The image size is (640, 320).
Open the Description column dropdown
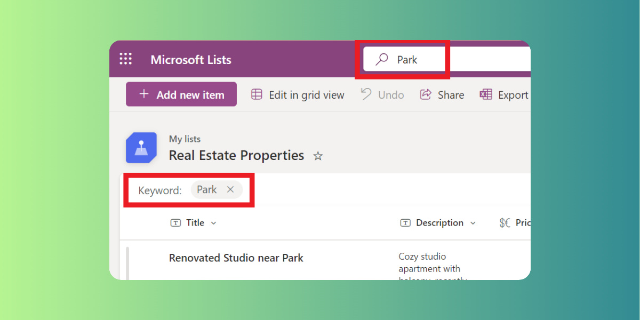pyautogui.click(x=473, y=223)
